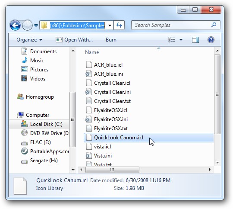Click file list vertical scrollbar thumb

217,94
